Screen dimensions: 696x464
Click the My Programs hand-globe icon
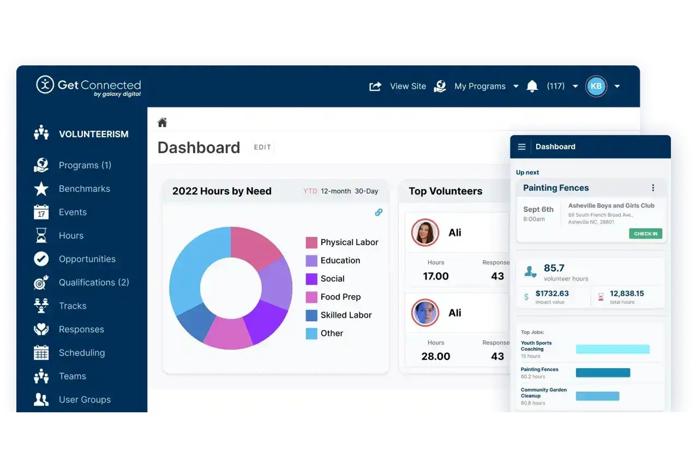pyautogui.click(x=440, y=87)
